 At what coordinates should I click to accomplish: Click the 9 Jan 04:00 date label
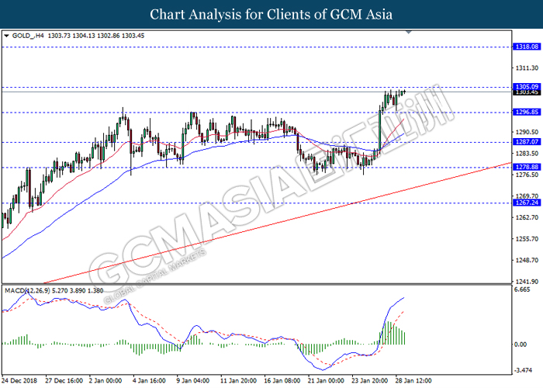click(x=193, y=381)
